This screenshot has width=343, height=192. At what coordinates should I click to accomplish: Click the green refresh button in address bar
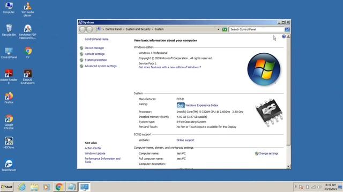coord(225,29)
